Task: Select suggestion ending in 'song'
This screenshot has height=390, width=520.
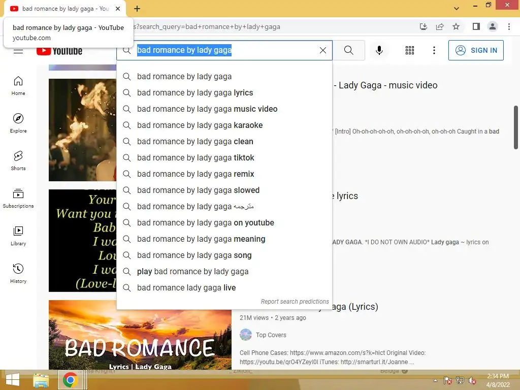Action: pyautogui.click(x=224, y=255)
